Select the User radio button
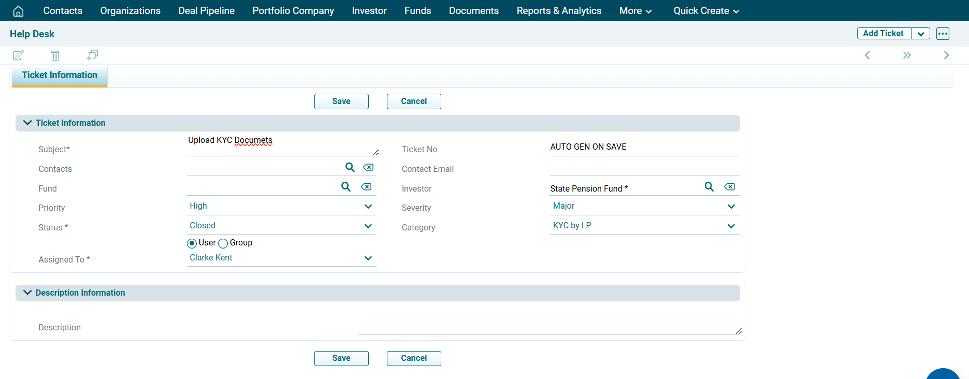Image resolution: width=969 pixels, height=379 pixels. coord(192,243)
